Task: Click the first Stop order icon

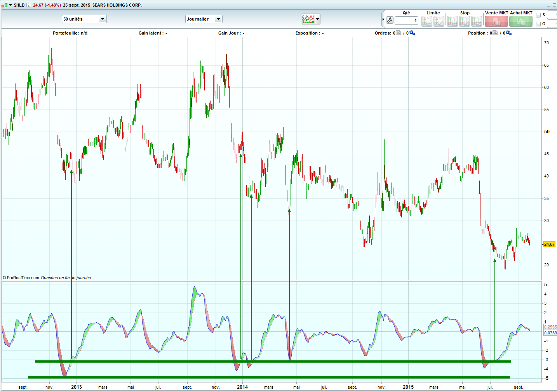Action: tap(453, 21)
